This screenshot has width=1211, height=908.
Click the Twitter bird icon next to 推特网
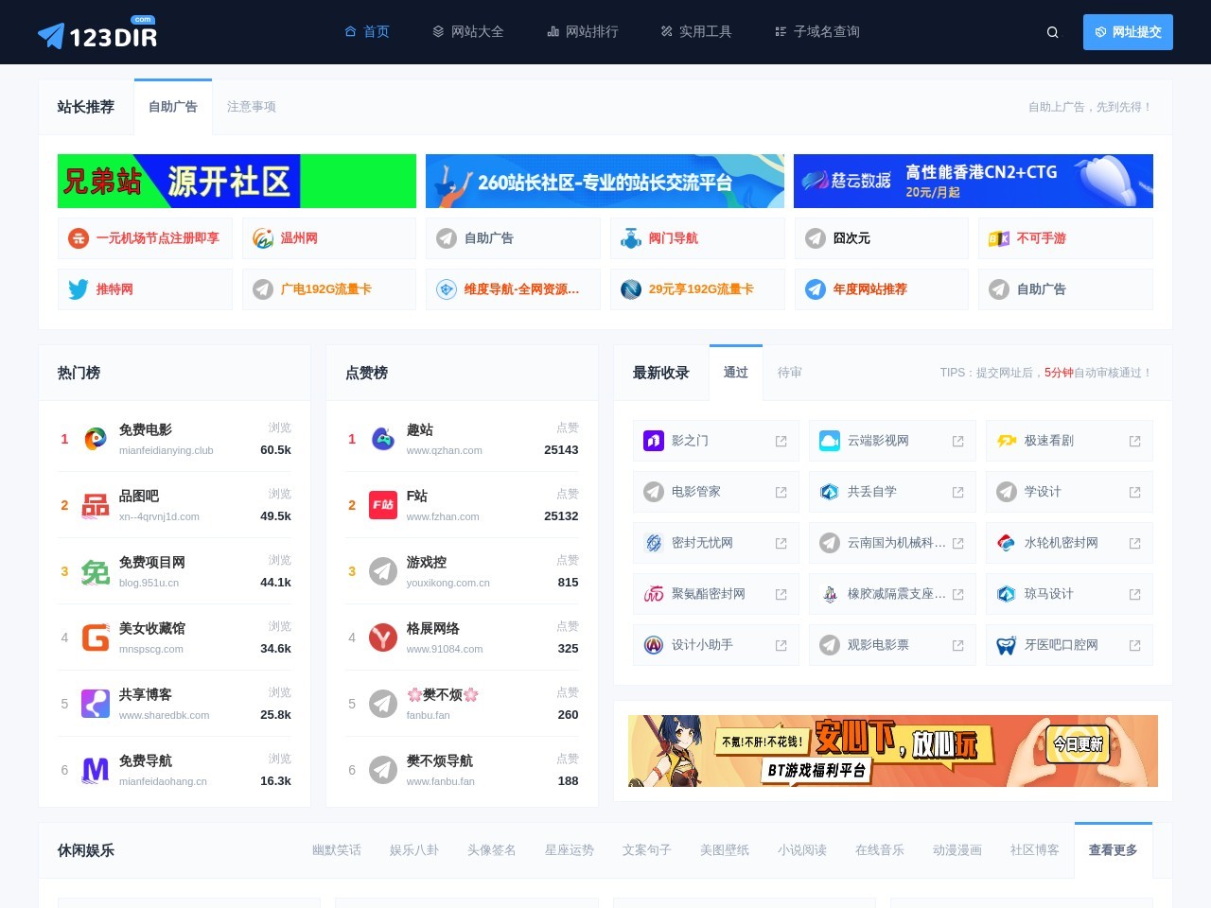click(x=80, y=288)
